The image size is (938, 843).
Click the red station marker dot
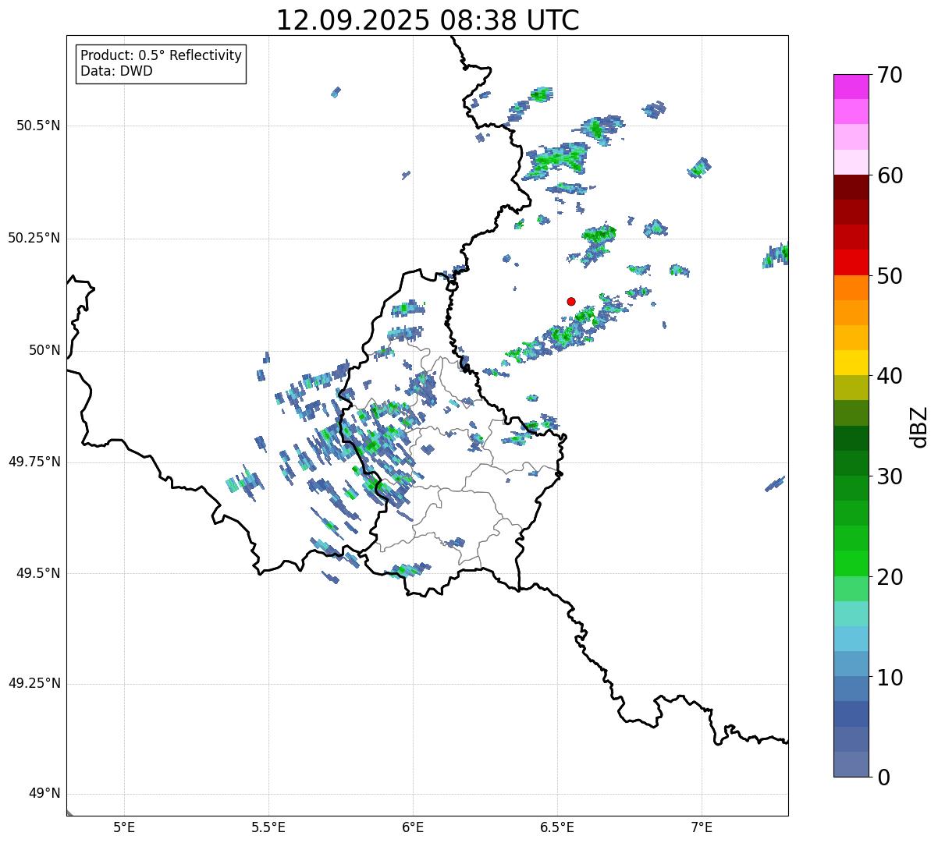(571, 301)
